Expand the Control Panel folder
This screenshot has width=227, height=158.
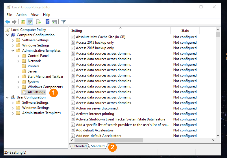pos(18,56)
